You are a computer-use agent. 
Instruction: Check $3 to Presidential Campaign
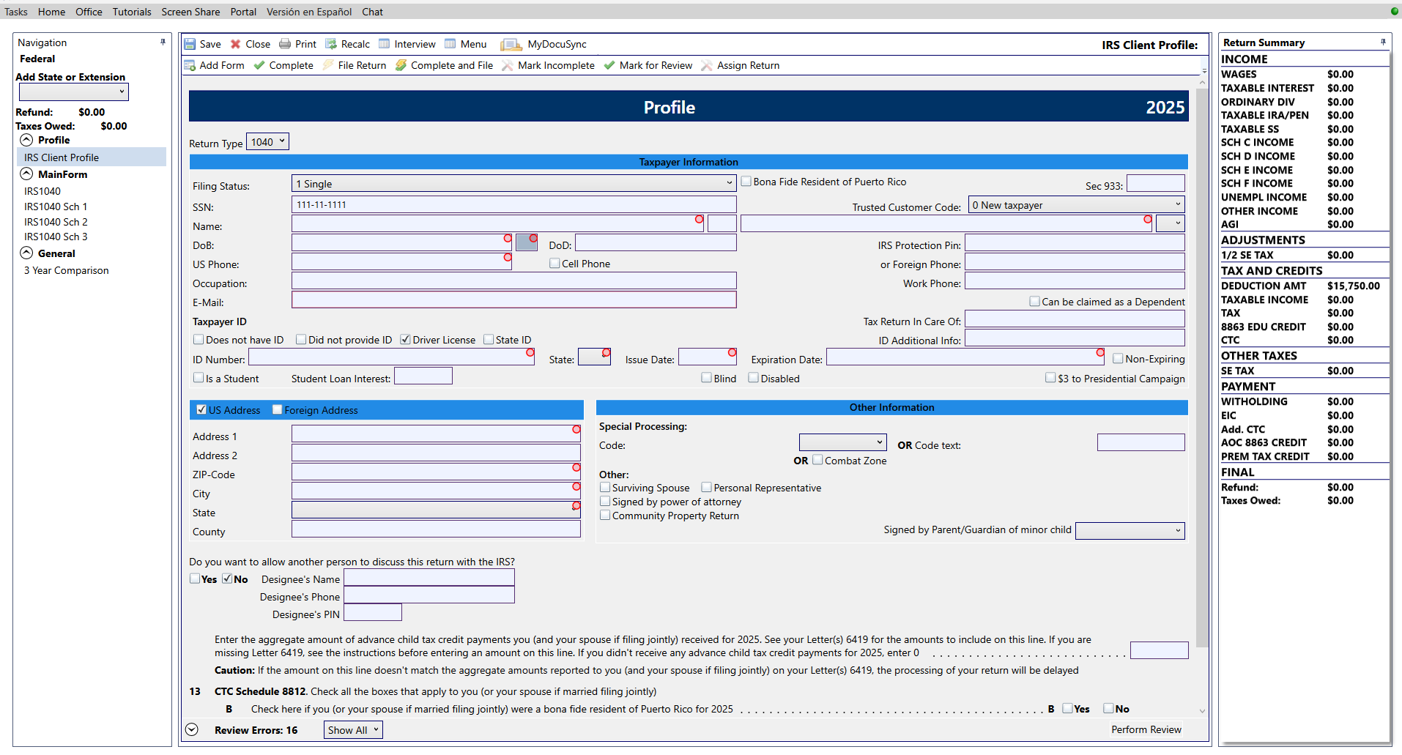(x=1050, y=379)
